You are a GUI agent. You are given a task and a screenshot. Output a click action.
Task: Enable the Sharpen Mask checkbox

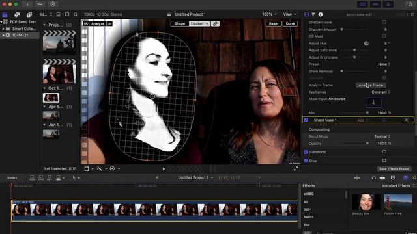[384, 22]
